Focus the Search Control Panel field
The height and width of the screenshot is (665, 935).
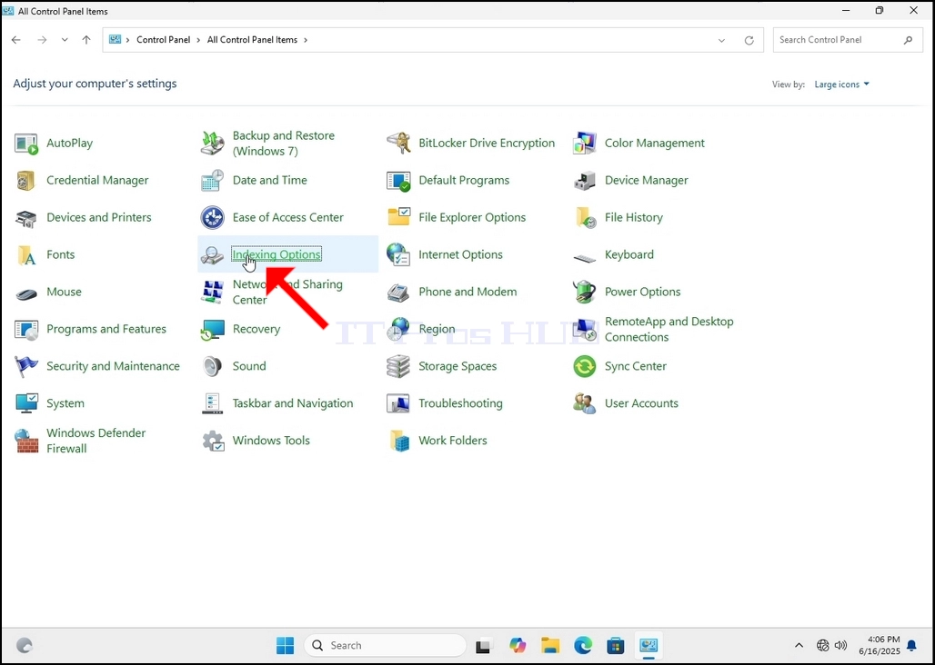(847, 40)
